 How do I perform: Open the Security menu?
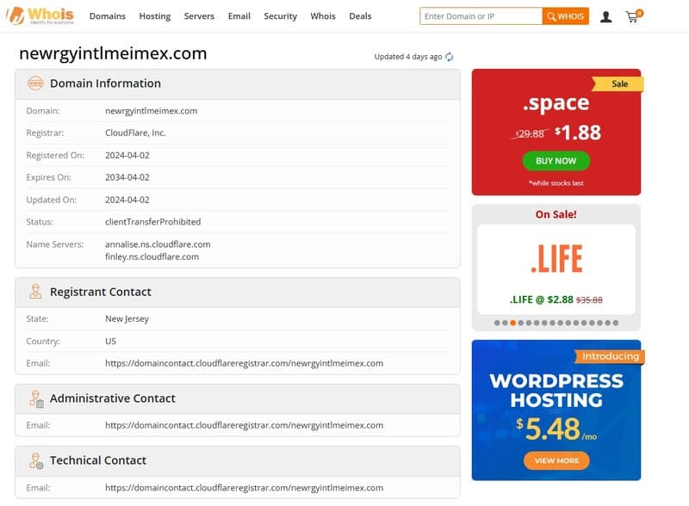click(x=280, y=16)
